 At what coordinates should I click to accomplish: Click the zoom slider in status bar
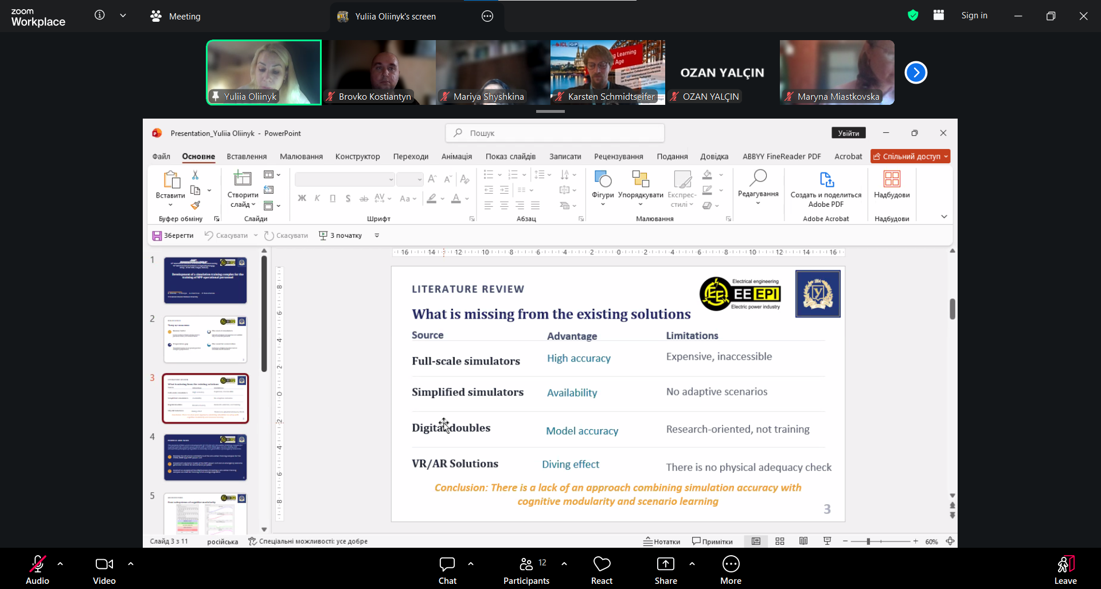pyautogui.click(x=880, y=541)
